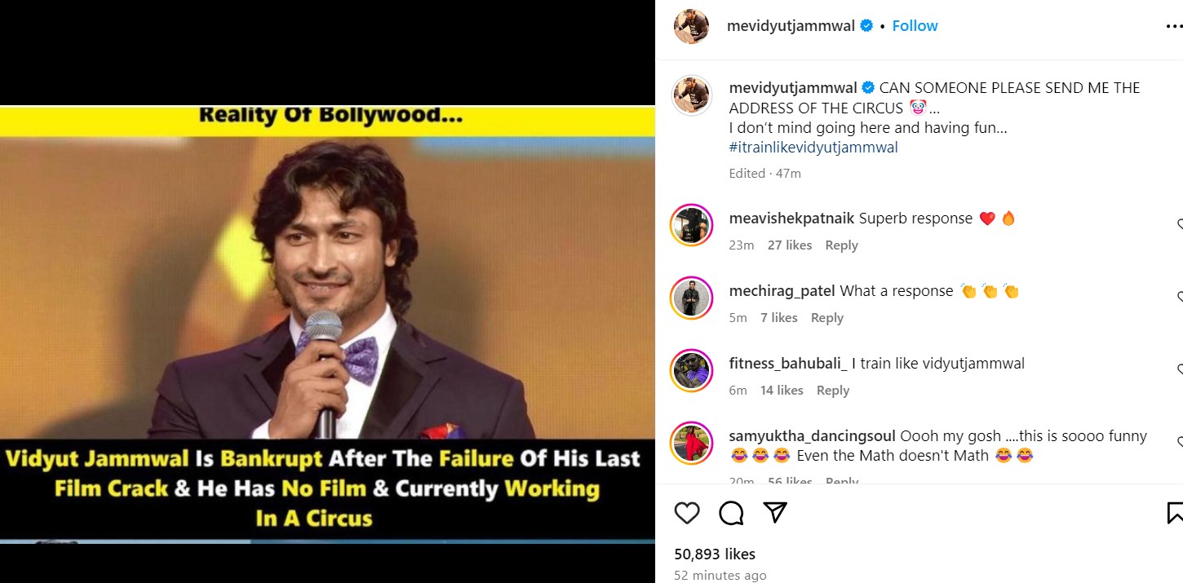Screen dimensions: 1183x583
Task: Open the 50,893 likes list
Action: click(715, 554)
